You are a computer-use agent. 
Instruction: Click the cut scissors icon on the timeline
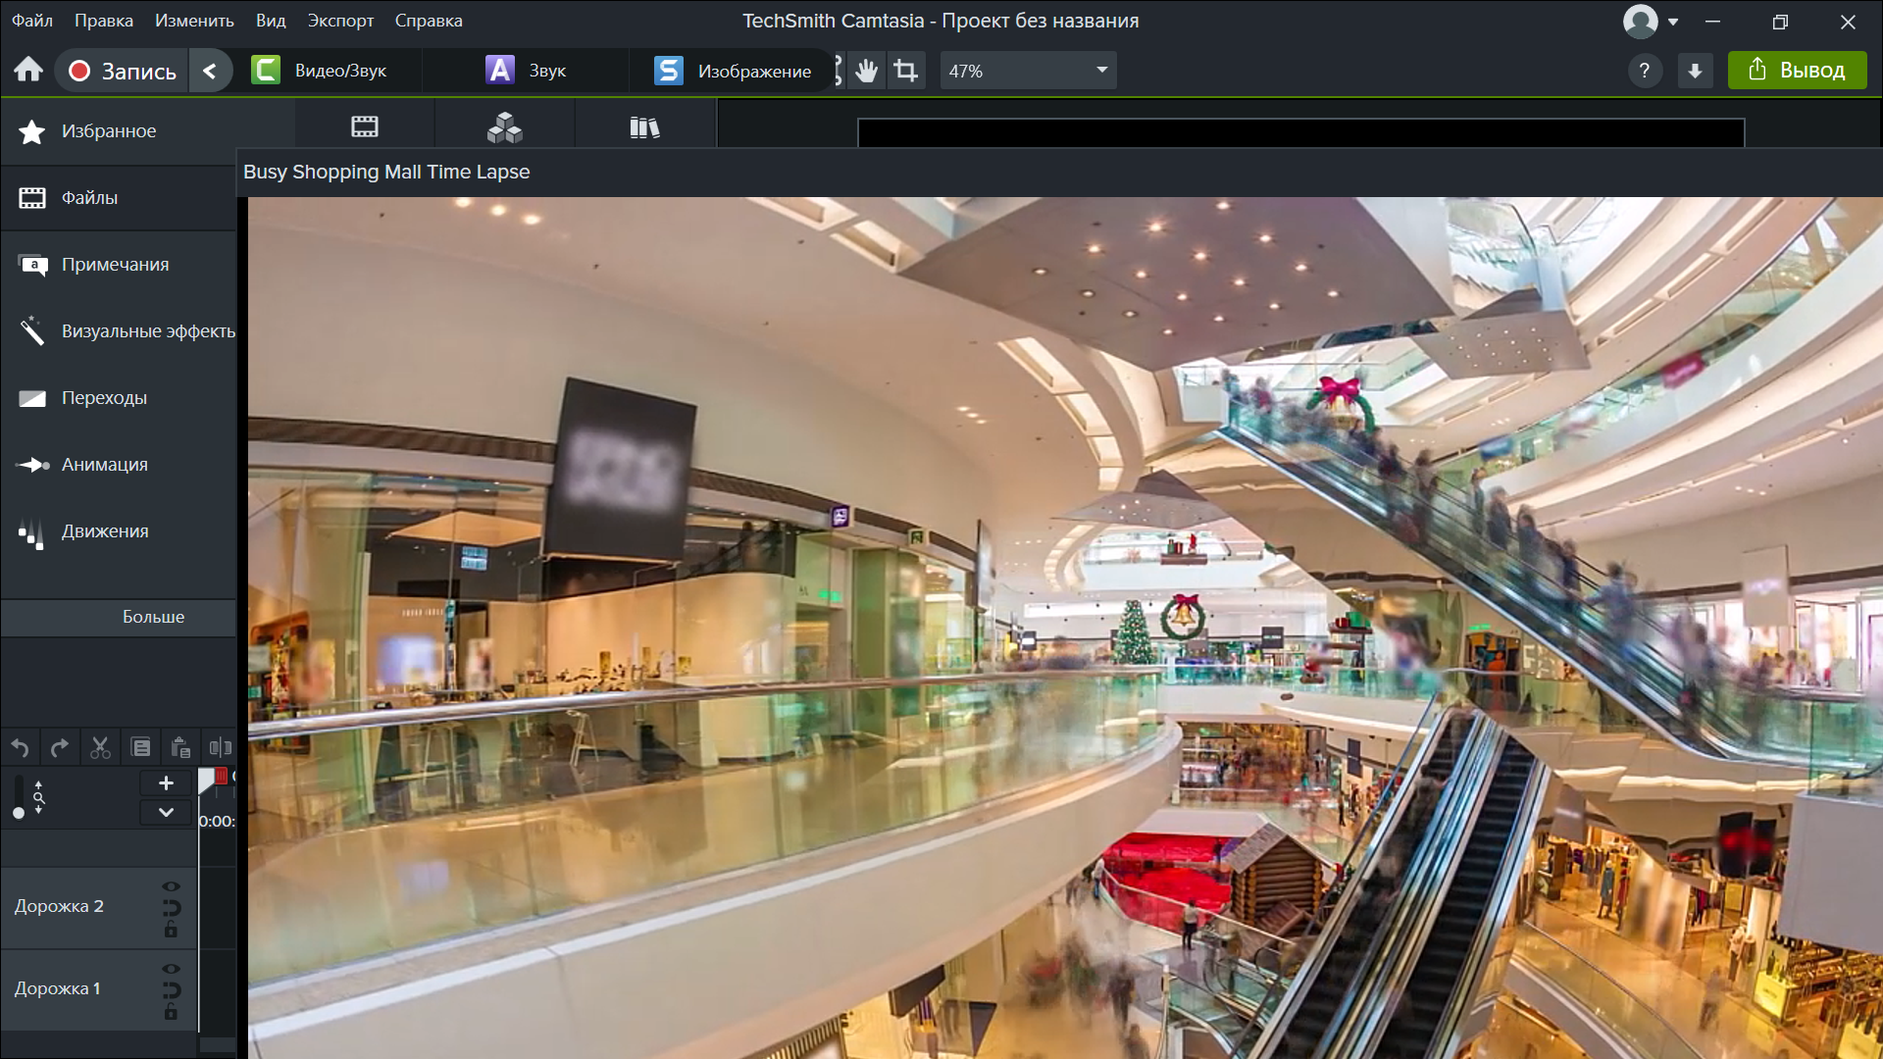tap(100, 748)
